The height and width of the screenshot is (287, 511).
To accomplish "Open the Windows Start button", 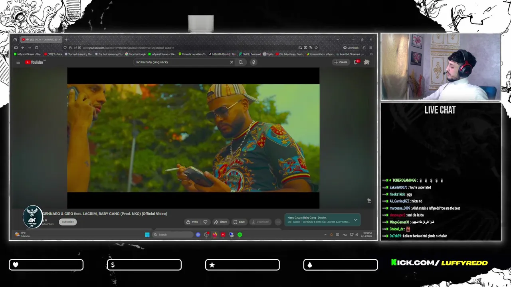I will [x=147, y=235].
